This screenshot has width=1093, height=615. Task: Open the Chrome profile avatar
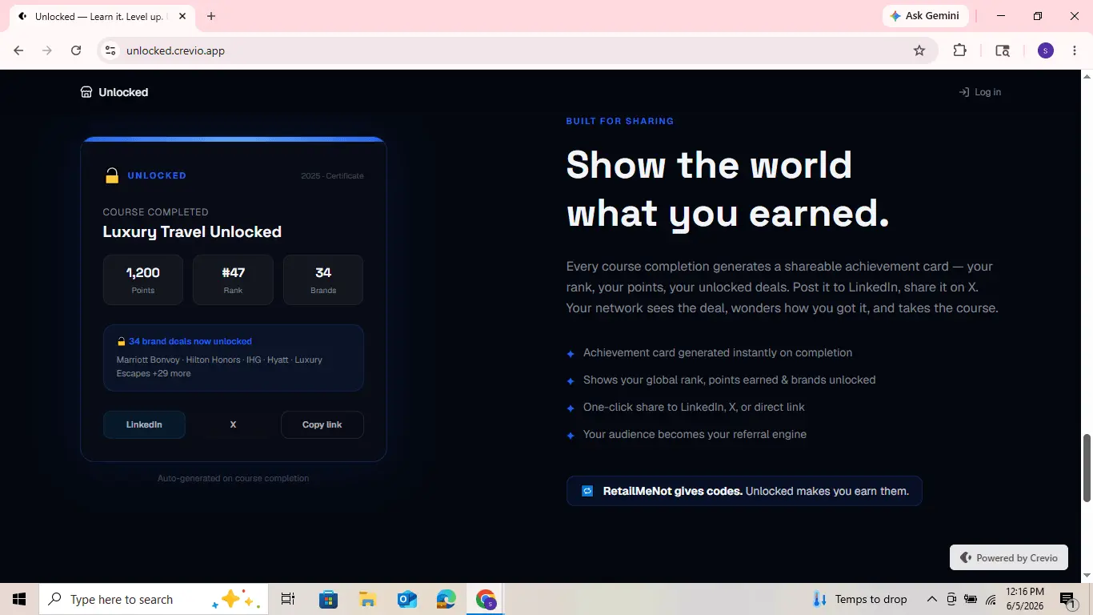click(1046, 50)
